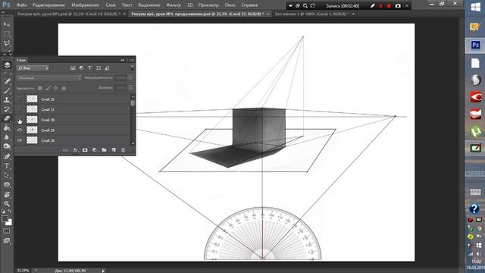This screenshot has height=273, width=485.
Task: Open the layer filter type dropdown
Action: 33,68
